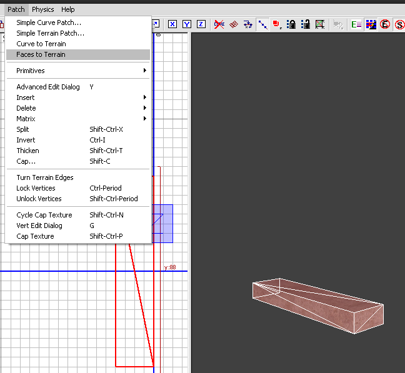Click the X axis toolbar button

172,24
